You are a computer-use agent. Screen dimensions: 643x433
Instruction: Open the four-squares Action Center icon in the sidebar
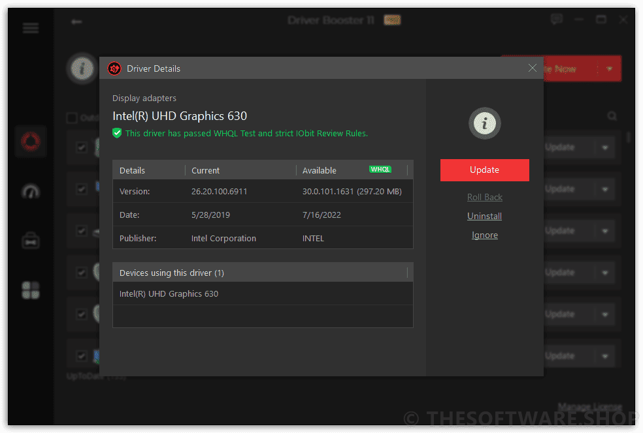tap(31, 290)
